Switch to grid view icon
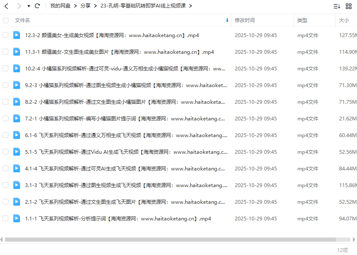Screen dimensions: 357x255 [349, 6]
